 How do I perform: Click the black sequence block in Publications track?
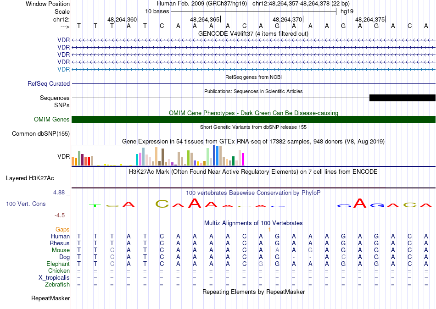coord(402,98)
